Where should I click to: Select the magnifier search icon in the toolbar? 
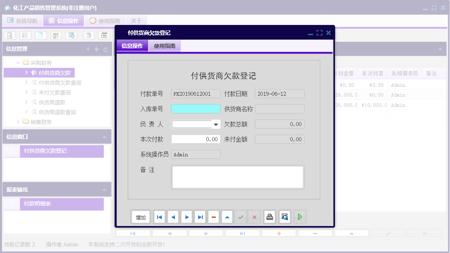click(x=9, y=35)
